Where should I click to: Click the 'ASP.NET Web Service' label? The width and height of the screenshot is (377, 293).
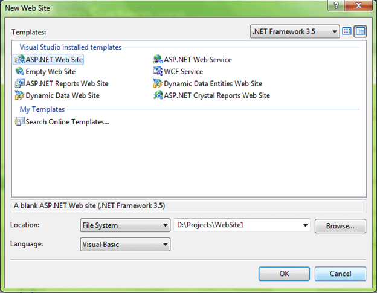point(198,60)
